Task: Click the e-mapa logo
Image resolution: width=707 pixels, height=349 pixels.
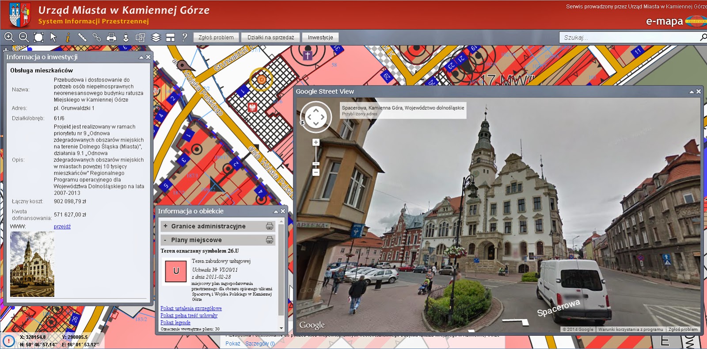Action: tap(675, 21)
